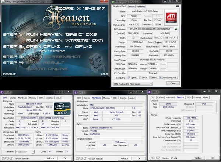Open CPU tab in CPU-Z Mainboard window
Image resolution: width=221 pixels, height=162 pixels.
[79, 98]
